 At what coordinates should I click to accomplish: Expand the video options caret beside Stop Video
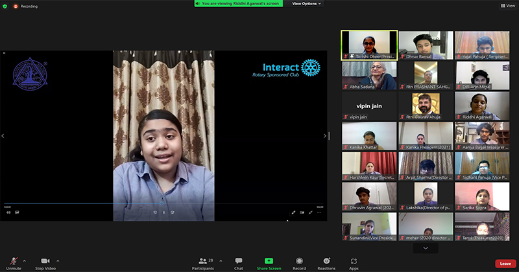[58, 260]
